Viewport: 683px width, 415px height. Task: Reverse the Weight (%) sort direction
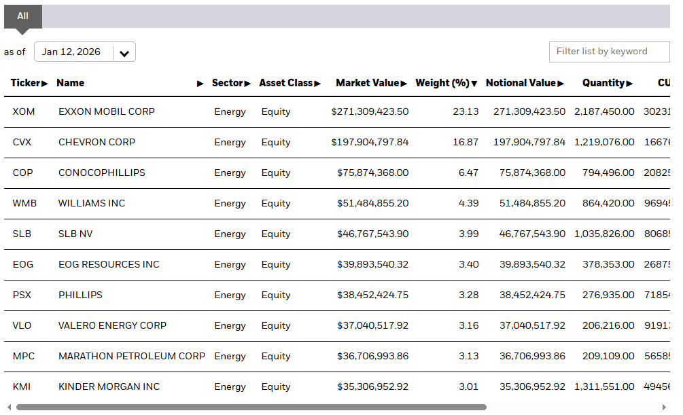475,83
